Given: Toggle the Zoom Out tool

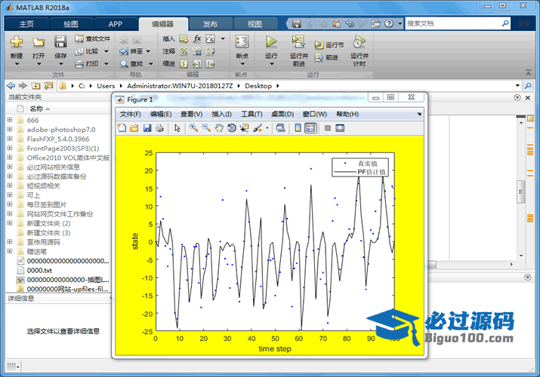Looking at the screenshot, I should [x=206, y=128].
